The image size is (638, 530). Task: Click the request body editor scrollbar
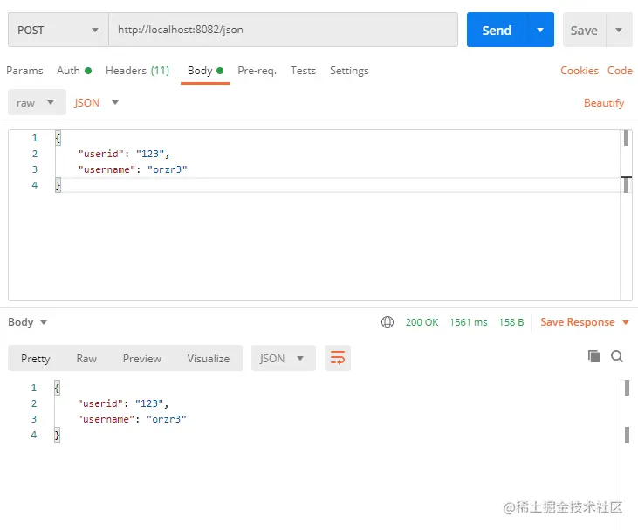click(626, 139)
